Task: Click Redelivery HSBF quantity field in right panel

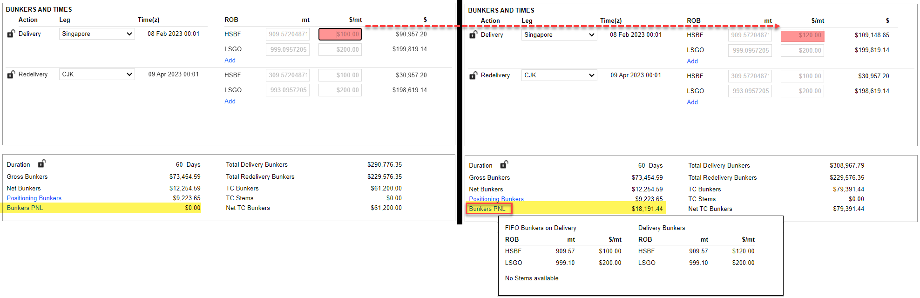Action: [750, 76]
